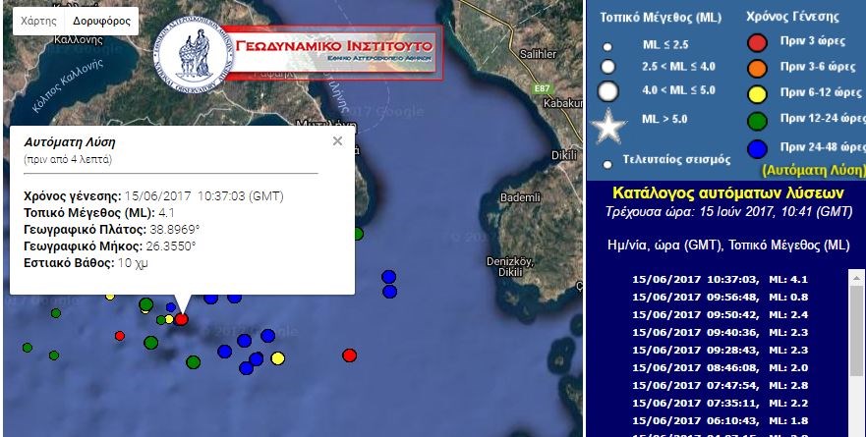Viewport: 866px width, 437px height.
Task: Select catalog entry 07:35:11 ML 2.2
Action: [x=721, y=404]
